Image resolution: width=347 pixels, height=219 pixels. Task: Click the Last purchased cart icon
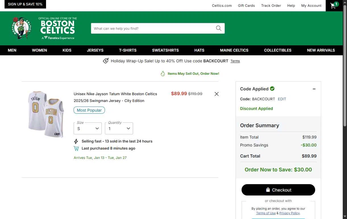(x=76, y=148)
